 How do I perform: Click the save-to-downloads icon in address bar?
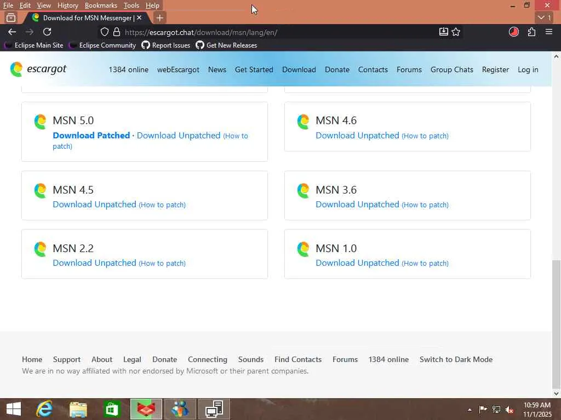point(443,32)
